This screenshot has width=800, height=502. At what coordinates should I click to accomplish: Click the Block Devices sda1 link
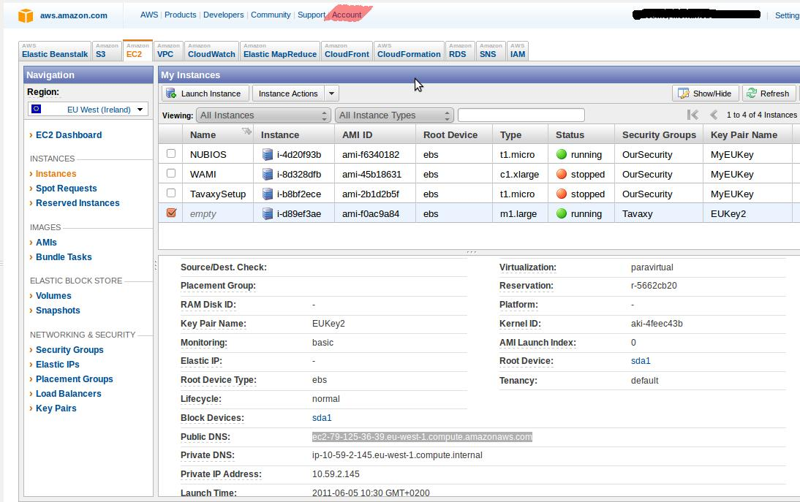coord(322,418)
